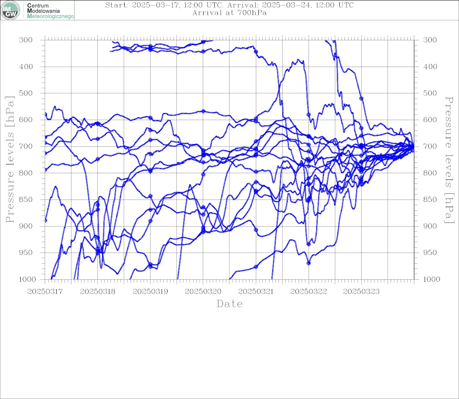This screenshot has height=399, width=459.
Task: Click the right axis 400 label
Action: pos(430,67)
